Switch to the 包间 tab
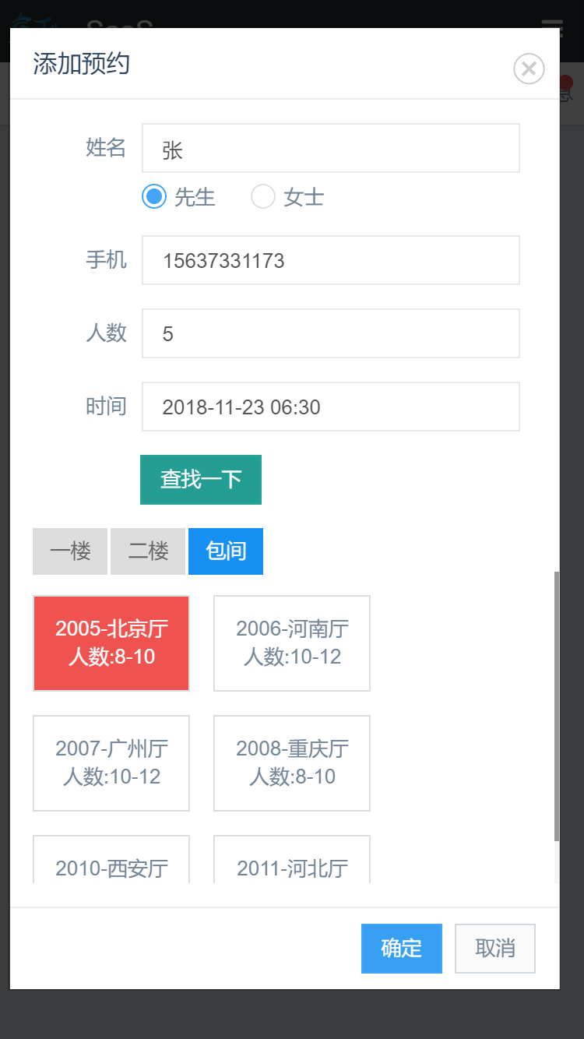Viewport: 584px width, 1039px height. pyautogui.click(x=226, y=551)
